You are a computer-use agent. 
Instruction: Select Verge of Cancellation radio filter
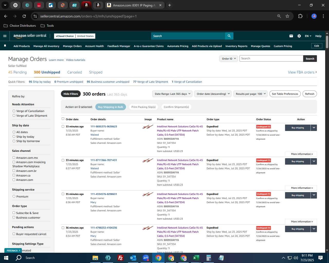click(14, 111)
